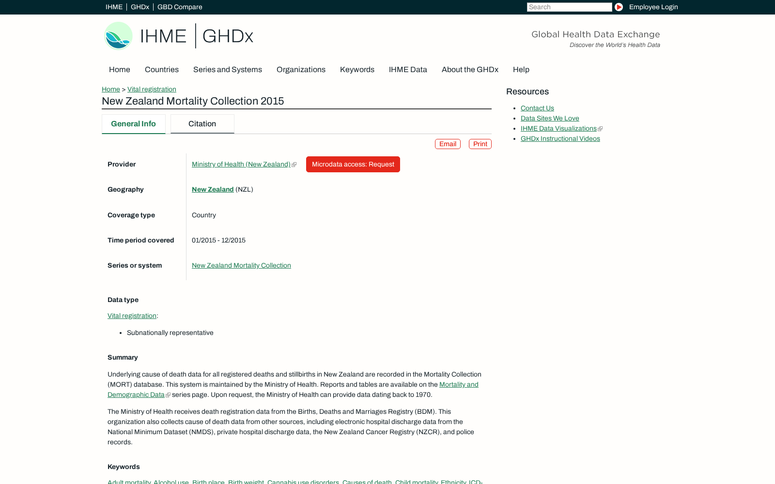Click the Print button

pyautogui.click(x=480, y=144)
